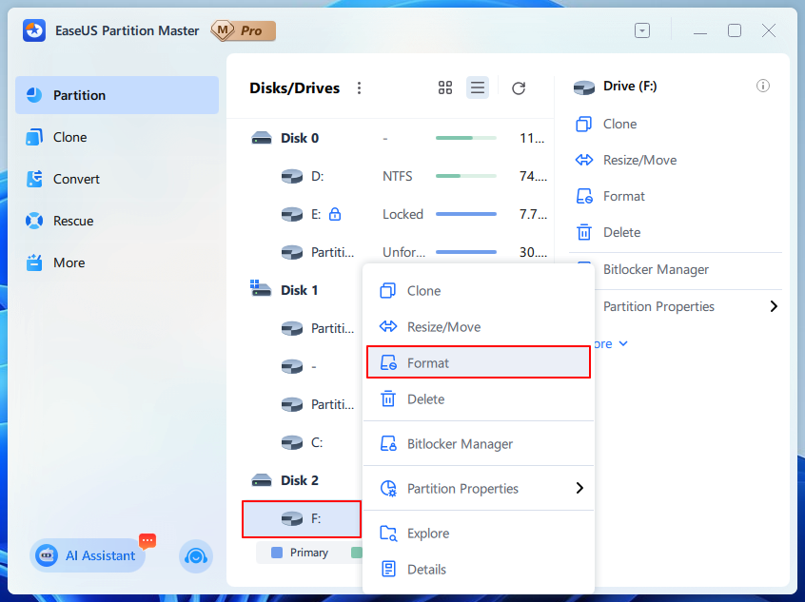Expand Partition Properties arrow in right panel
Image resolution: width=805 pixels, height=602 pixels.
773,306
